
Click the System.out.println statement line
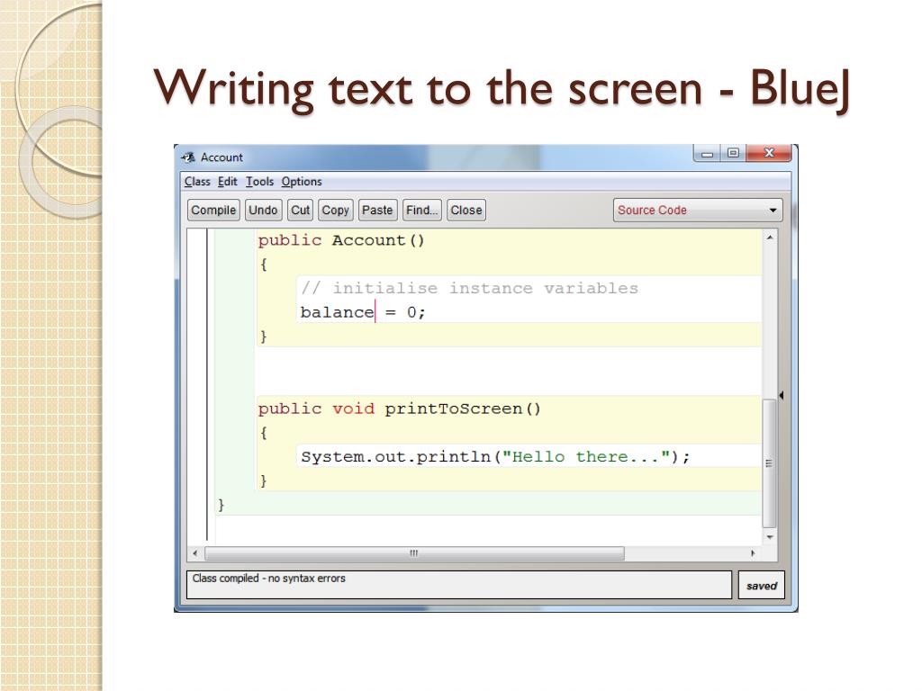click(x=495, y=456)
